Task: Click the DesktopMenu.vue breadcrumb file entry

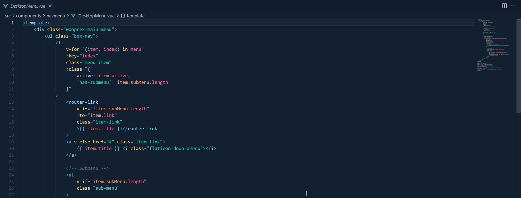Action: pos(96,16)
